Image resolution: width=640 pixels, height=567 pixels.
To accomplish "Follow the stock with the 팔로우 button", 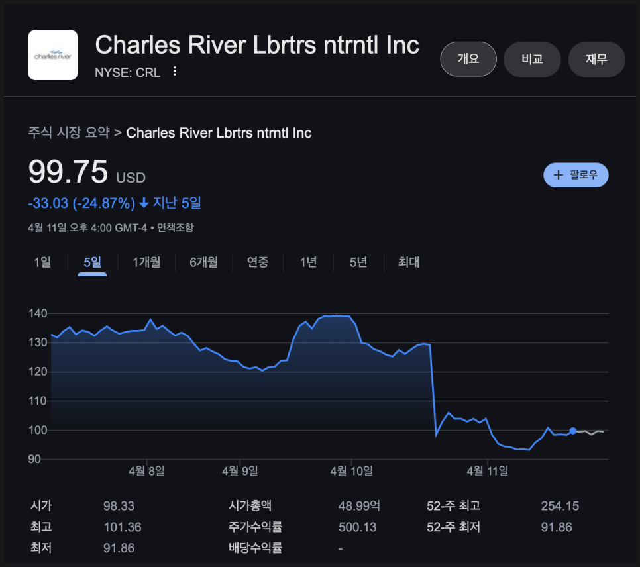I will [x=576, y=175].
